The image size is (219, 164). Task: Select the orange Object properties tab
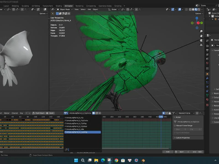pyautogui.click(x=207, y=74)
